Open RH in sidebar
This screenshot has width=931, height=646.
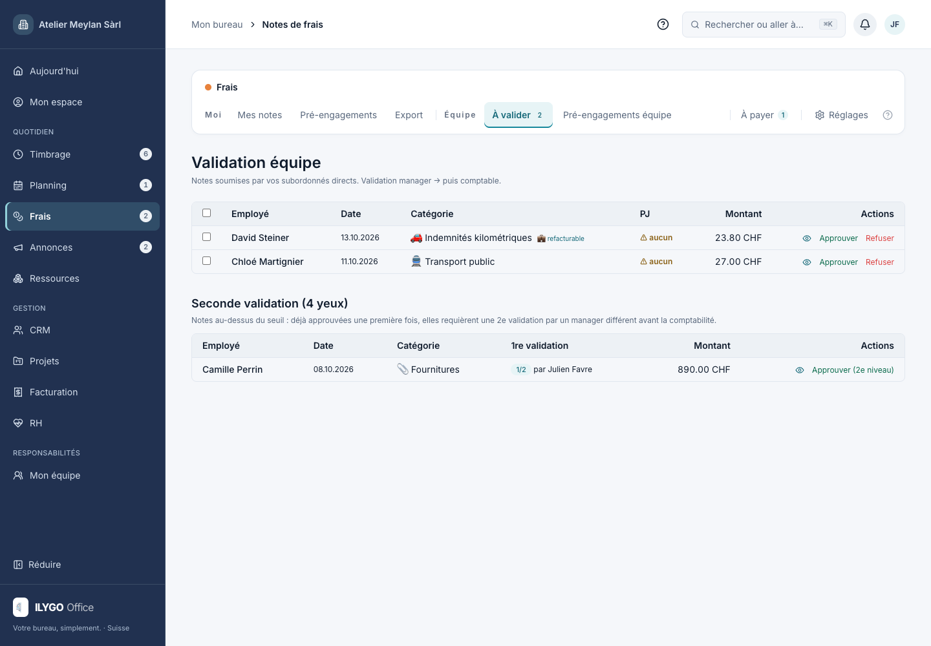pos(83,423)
